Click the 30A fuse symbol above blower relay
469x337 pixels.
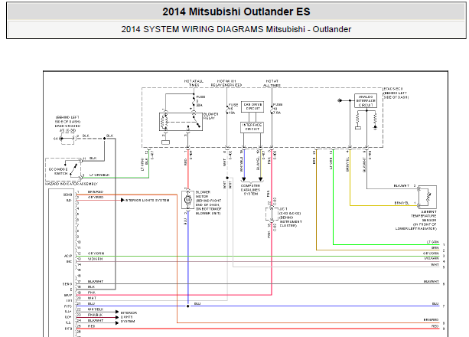(x=194, y=102)
